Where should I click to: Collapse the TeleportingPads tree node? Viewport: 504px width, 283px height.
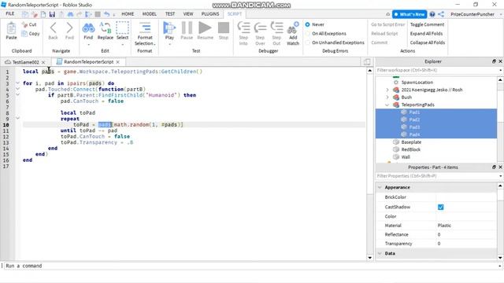(387, 105)
